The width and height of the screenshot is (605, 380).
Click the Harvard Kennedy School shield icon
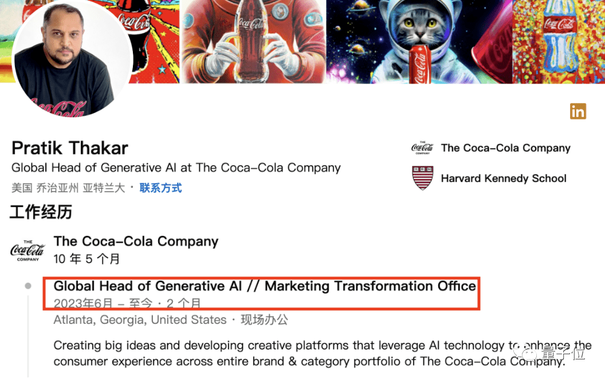pos(423,178)
